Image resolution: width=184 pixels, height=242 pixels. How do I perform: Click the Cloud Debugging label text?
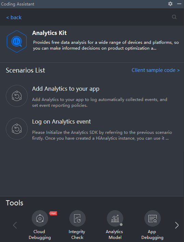click(40, 234)
